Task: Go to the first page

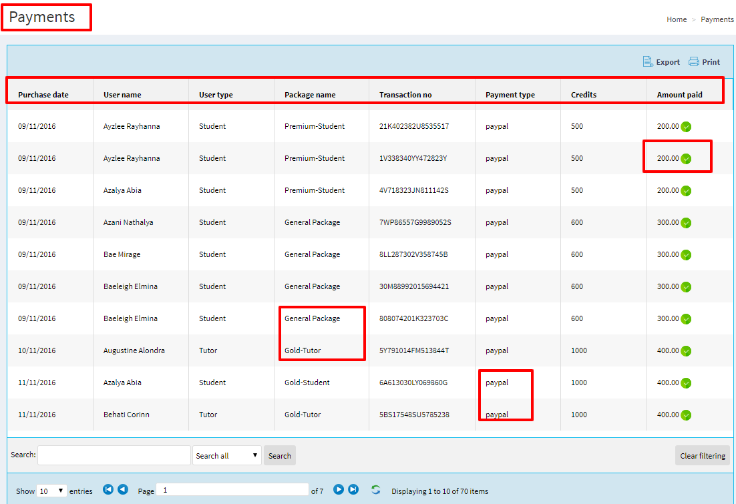Action: (108, 490)
